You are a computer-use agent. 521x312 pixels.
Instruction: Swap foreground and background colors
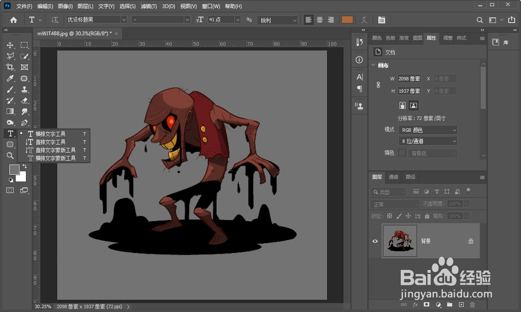25,166
